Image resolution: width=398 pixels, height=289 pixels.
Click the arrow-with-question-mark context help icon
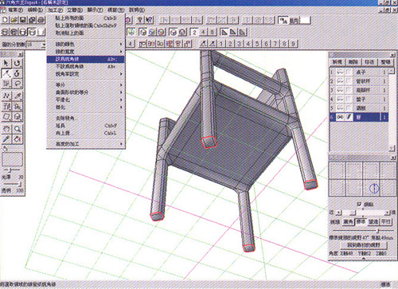(x=150, y=20)
